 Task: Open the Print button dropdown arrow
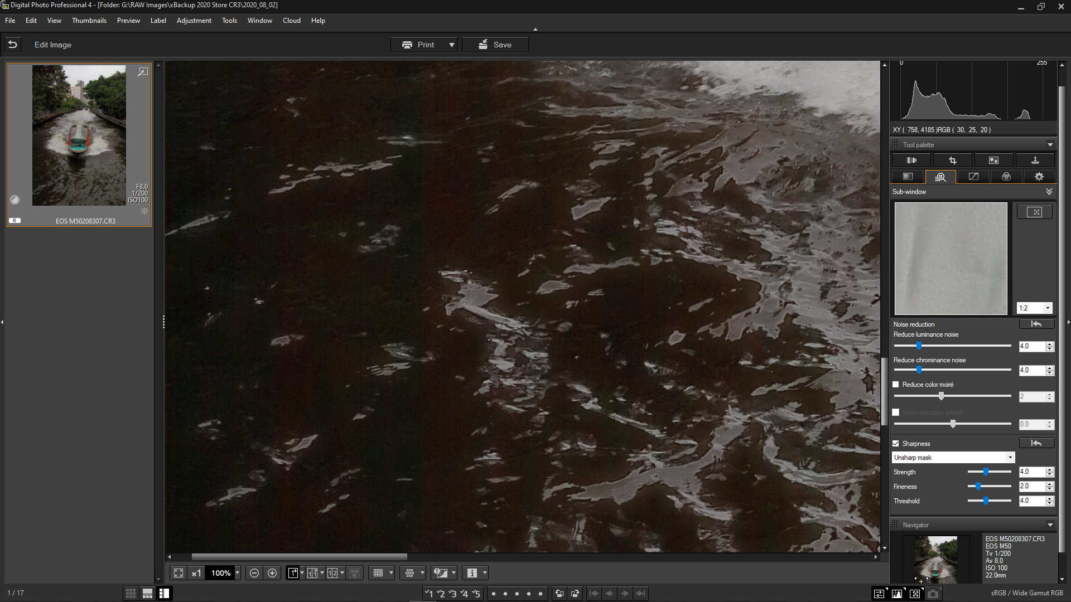tap(452, 45)
